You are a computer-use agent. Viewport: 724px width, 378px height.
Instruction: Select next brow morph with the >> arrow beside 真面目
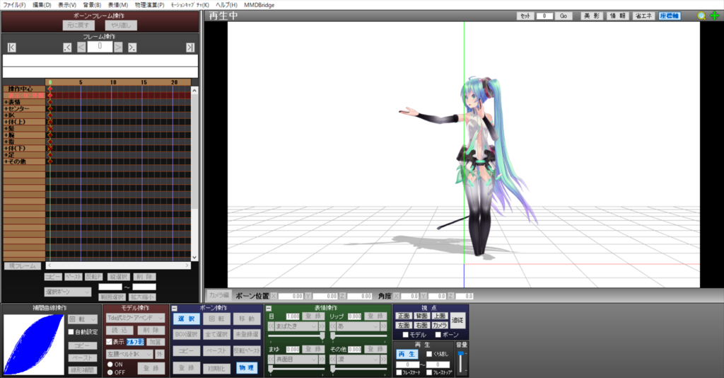click(322, 359)
